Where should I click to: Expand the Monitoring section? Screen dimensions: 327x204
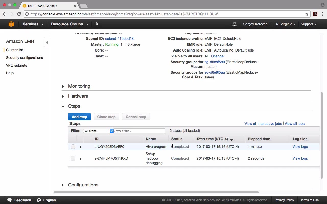click(x=63, y=86)
